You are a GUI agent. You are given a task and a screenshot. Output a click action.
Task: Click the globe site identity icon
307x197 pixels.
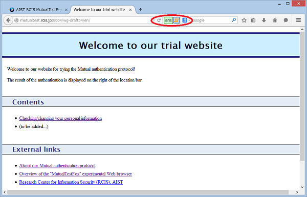(17, 20)
